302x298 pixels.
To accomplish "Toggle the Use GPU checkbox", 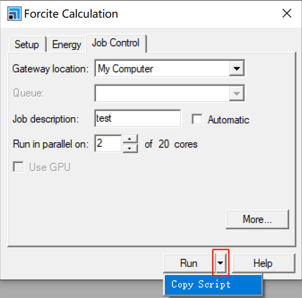I will (18, 167).
